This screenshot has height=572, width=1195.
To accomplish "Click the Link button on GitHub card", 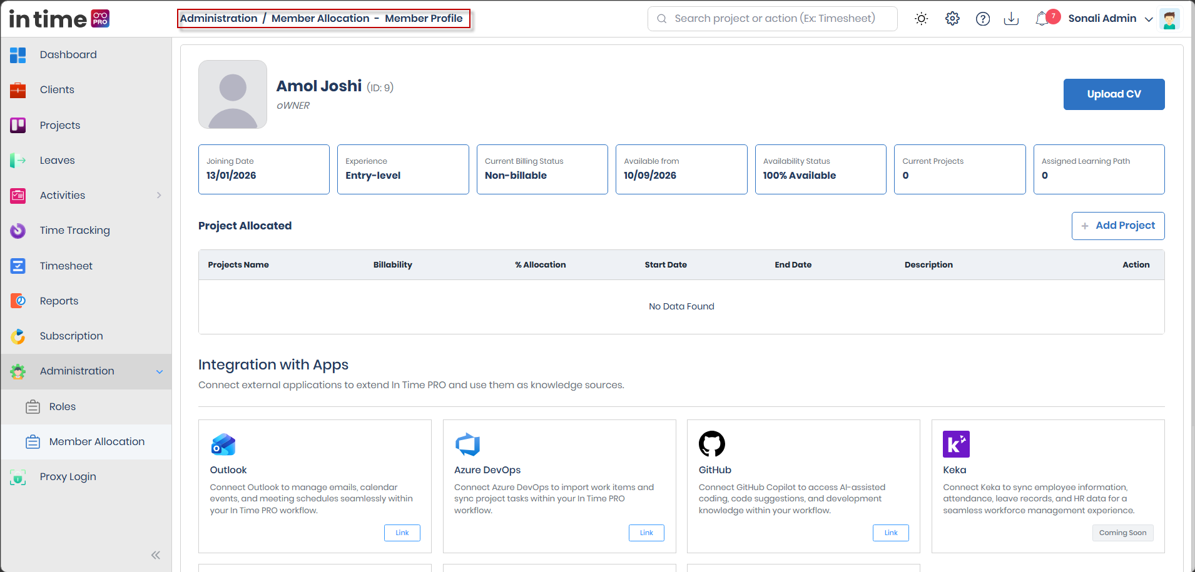I will (x=891, y=533).
